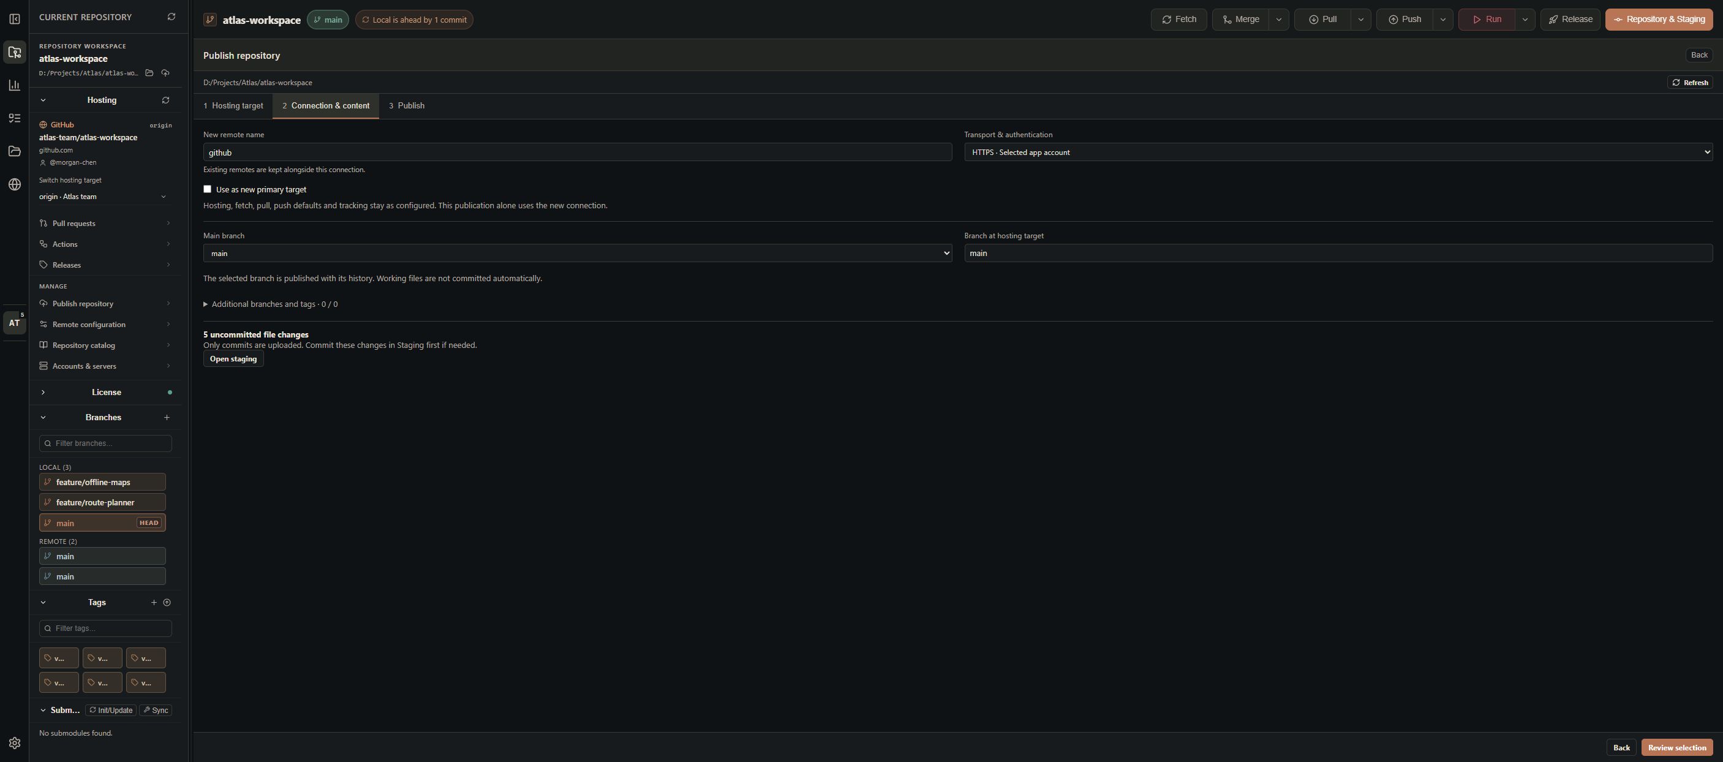Open the globe hosting view
The height and width of the screenshot is (762, 1723).
point(15,184)
